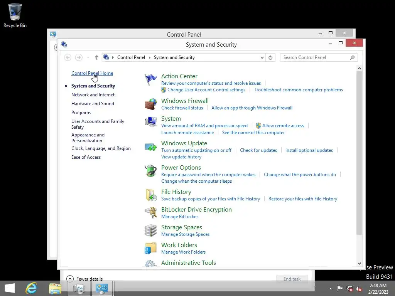Collapse Task Manager with Fewer details
This screenshot has height=296, width=395.
(x=84, y=279)
